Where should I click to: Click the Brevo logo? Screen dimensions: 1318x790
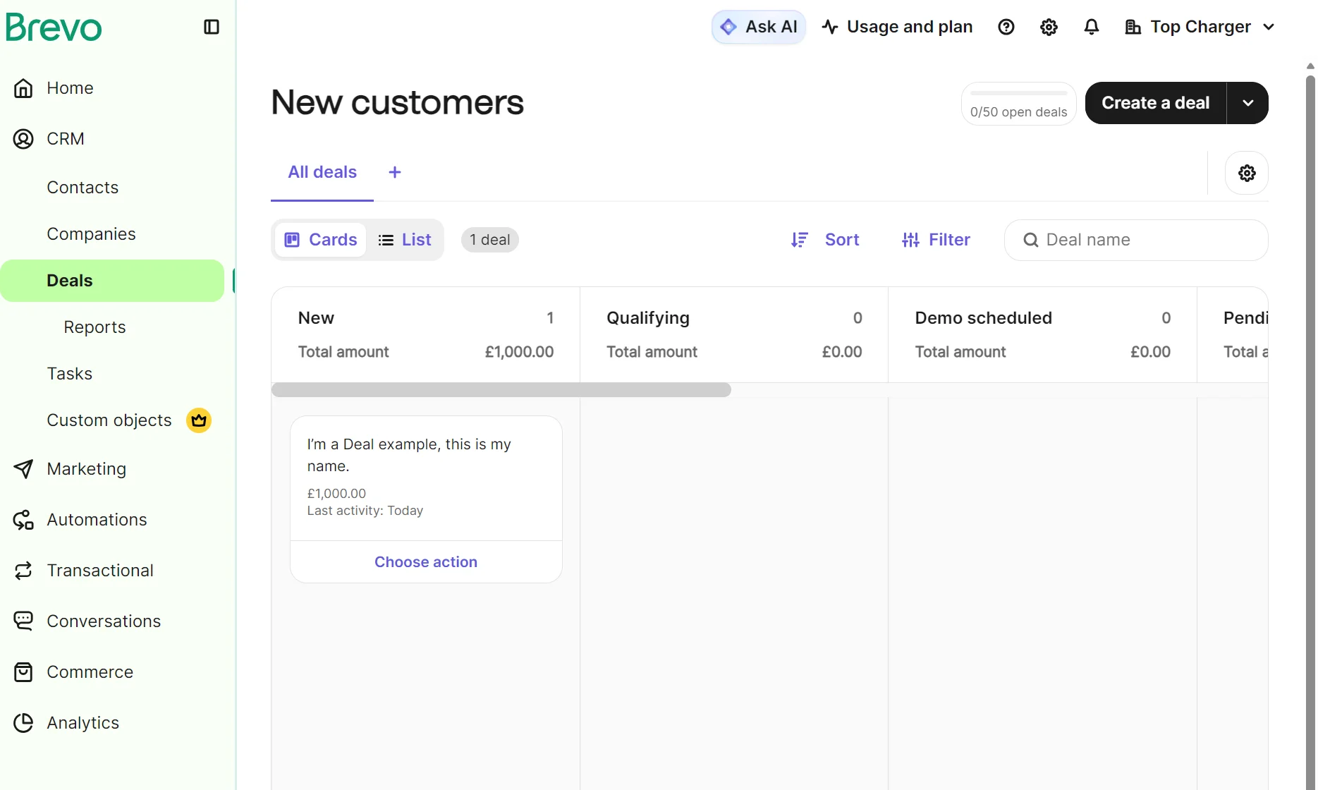tap(54, 28)
